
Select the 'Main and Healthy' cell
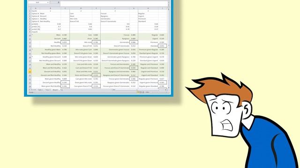pos(50,64)
